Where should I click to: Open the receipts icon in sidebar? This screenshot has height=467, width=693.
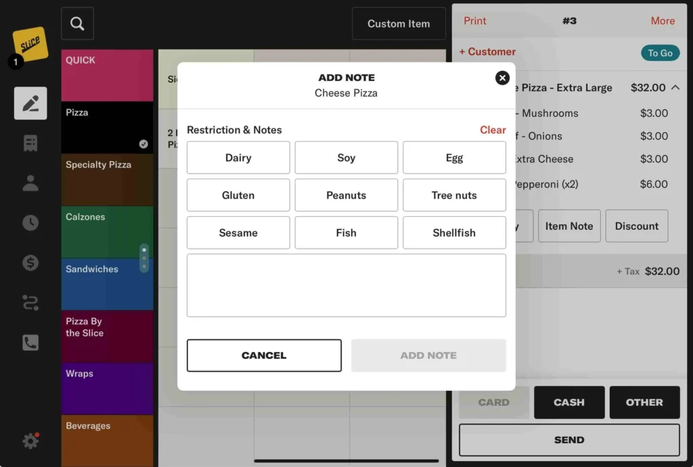(30, 143)
